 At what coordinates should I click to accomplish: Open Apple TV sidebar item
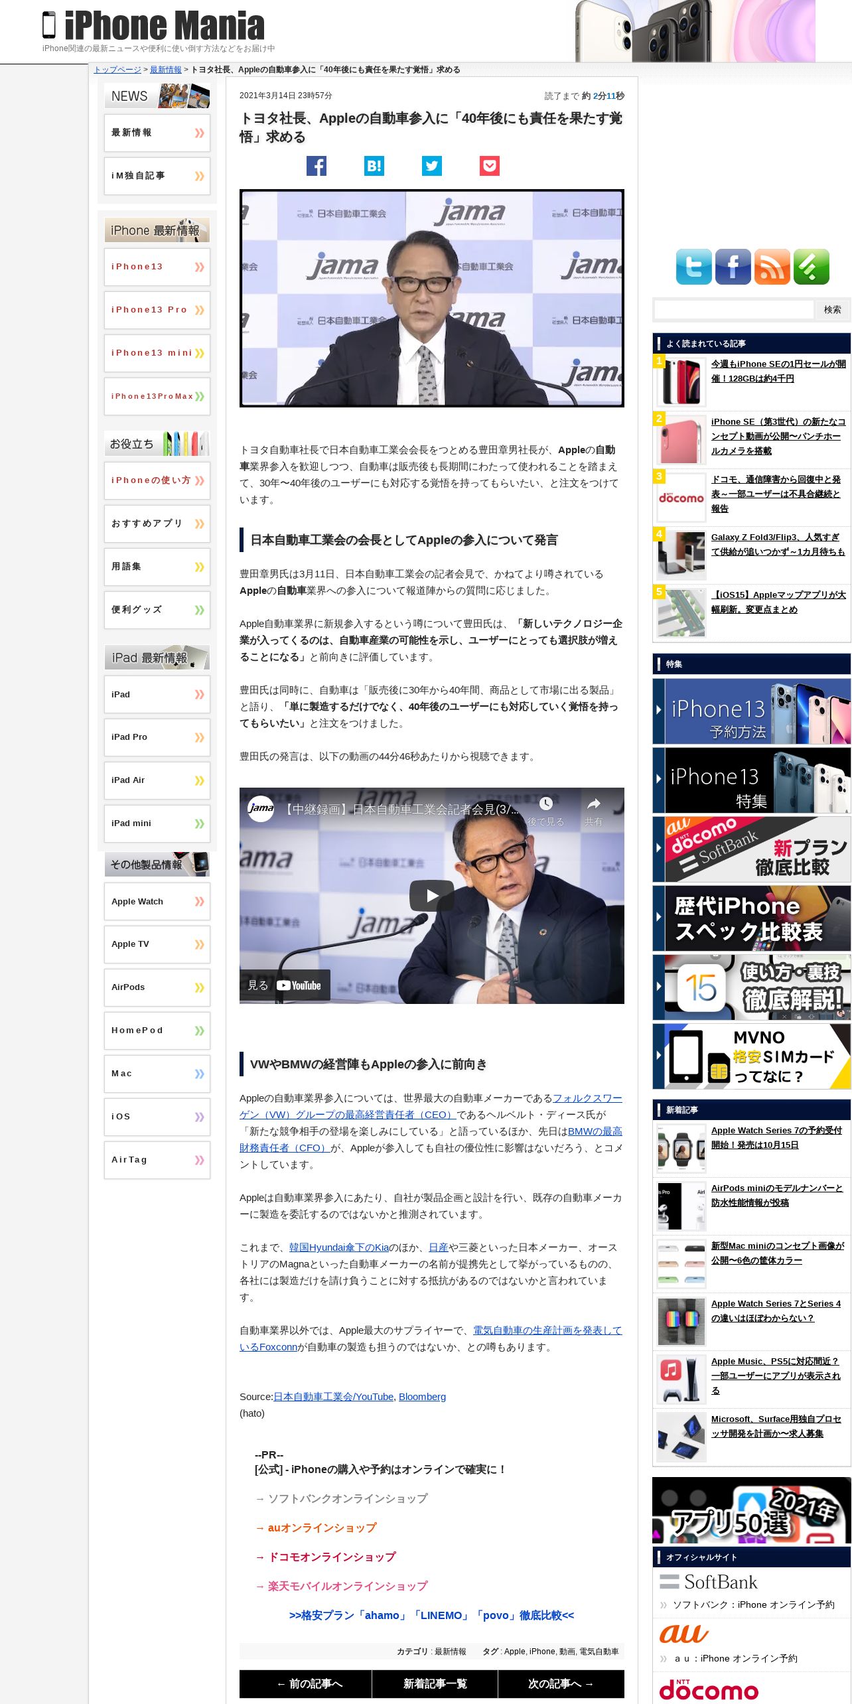[157, 944]
